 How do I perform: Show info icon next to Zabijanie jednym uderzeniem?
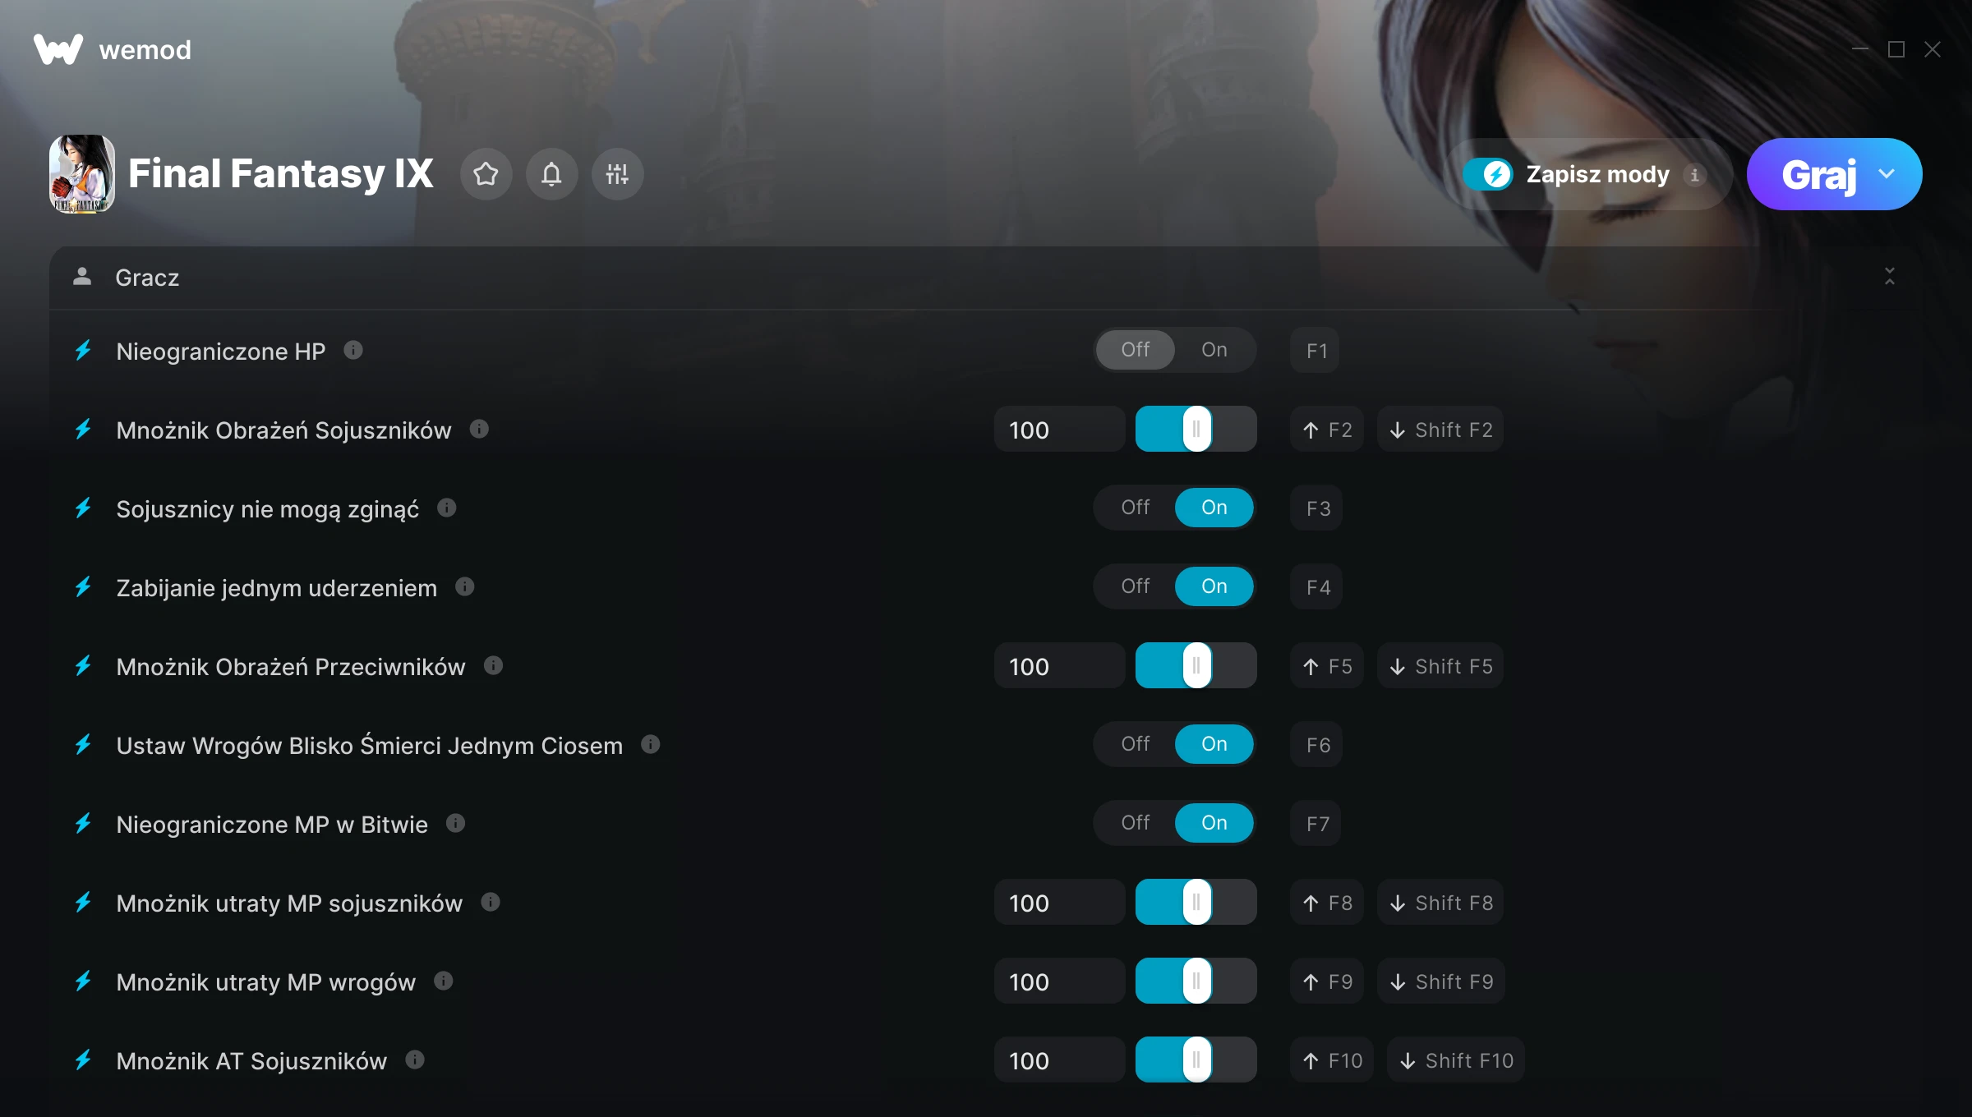[x=465, y=587]
